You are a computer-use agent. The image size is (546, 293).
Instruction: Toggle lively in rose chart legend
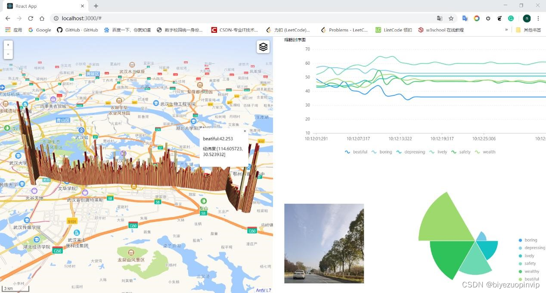pyautogui.click(x=527, y=256)
